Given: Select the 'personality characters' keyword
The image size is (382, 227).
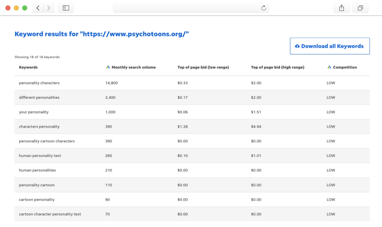Looking at the screenshot, I should point(39,83).
